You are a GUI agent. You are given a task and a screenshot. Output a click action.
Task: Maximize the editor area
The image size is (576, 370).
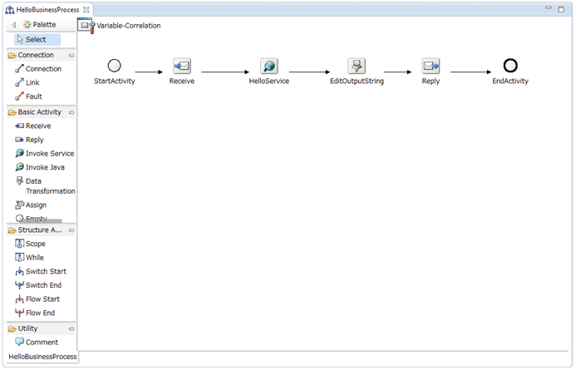[561, 9]
